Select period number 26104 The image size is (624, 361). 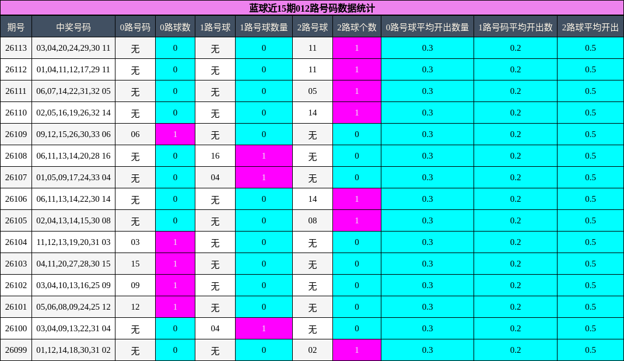coord(16,242)
